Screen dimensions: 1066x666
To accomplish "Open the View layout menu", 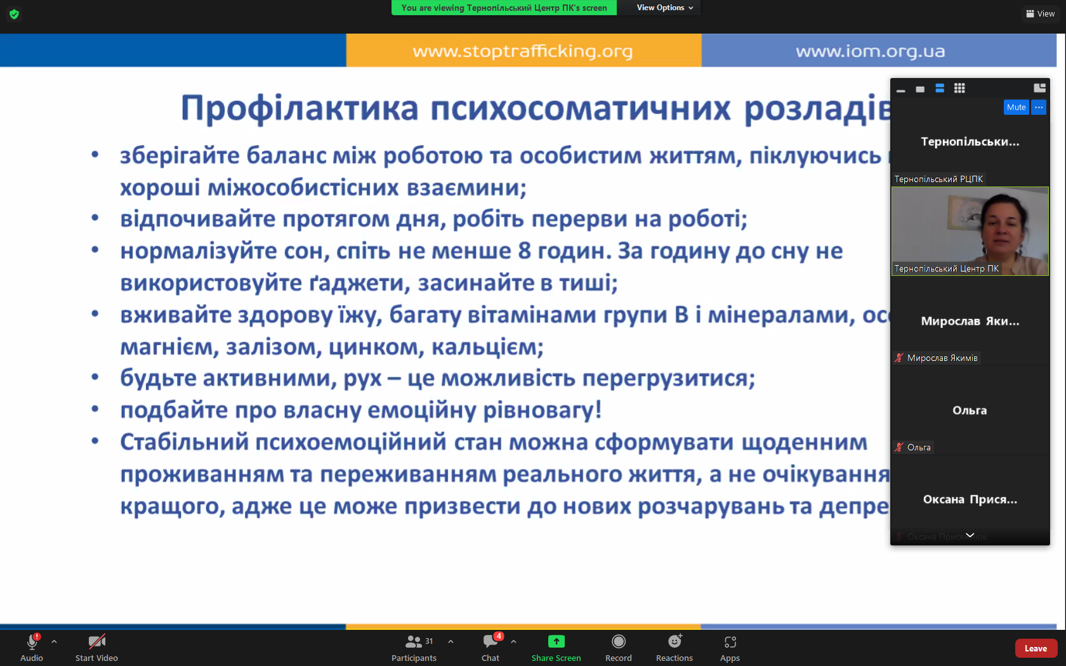I will pyautogui.click(x=1040, y=13).
